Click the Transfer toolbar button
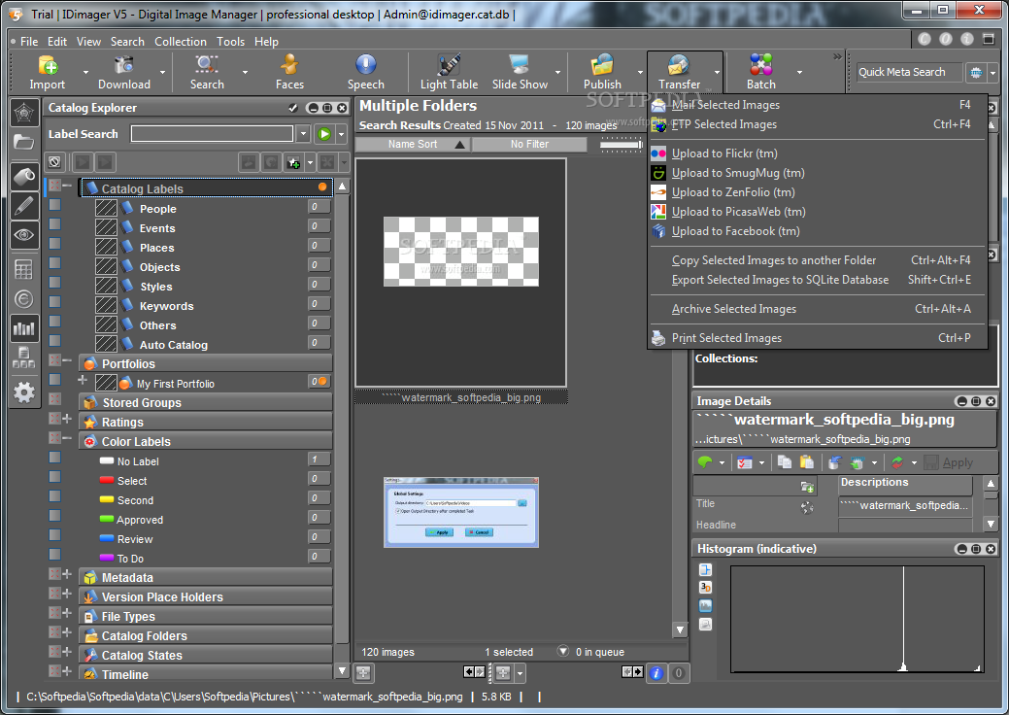Viewport: 1009px width, 715px height. 679,72
